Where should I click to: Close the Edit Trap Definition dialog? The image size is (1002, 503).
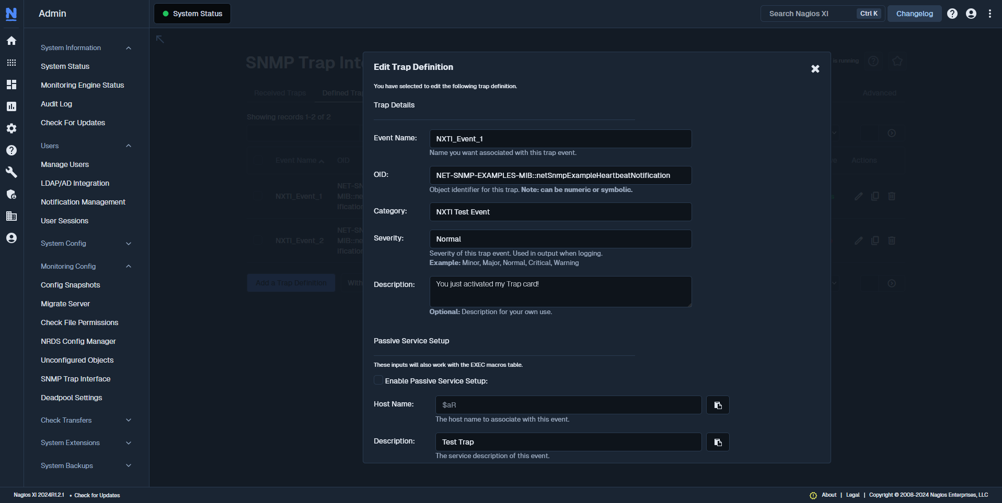815,69
